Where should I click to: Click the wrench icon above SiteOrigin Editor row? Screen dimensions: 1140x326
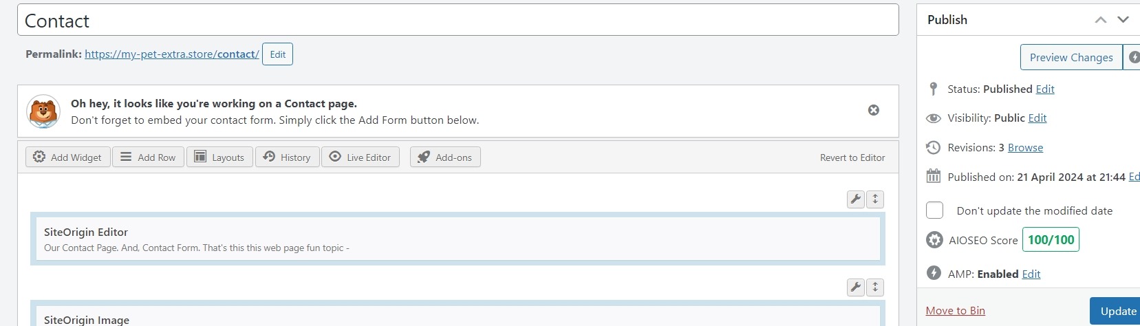click(856, 199)
